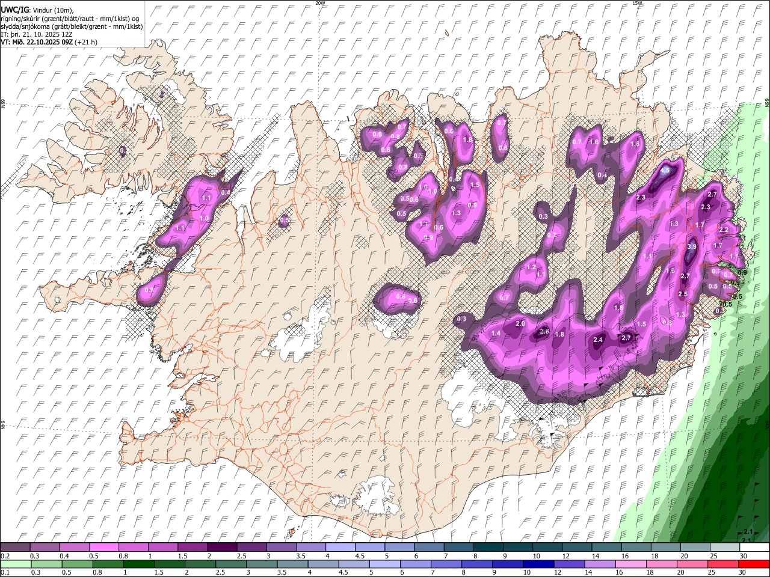This screenshot has height=577, width=770.
Task: Click the 'slydda/snjókoma' legend description line
Action: (72, 26)
